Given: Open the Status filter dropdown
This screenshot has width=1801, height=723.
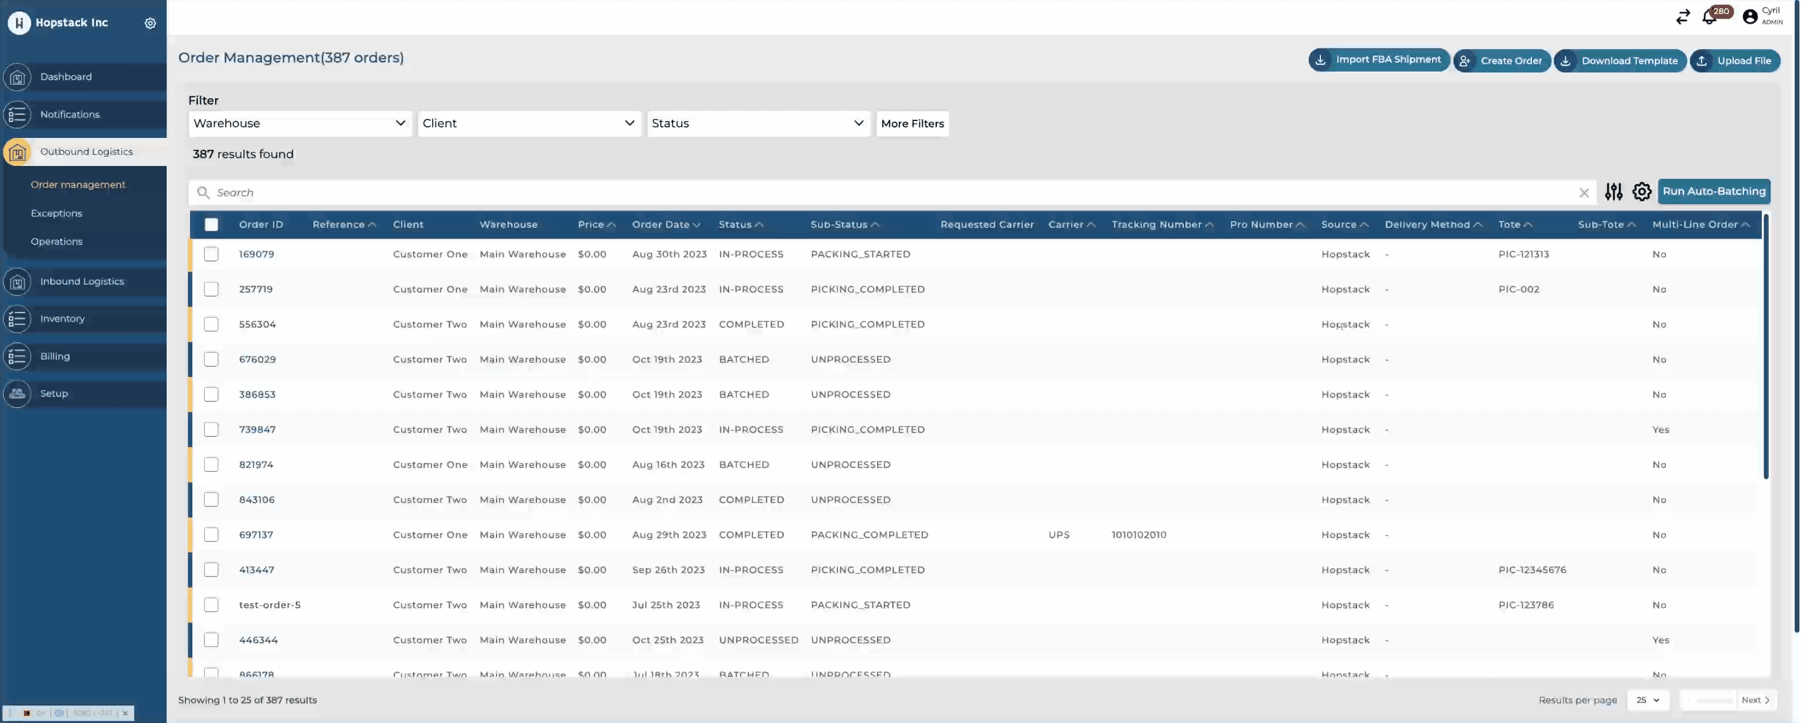Looking at the screenshot, I should pyautogui.click(x=757, y=124).
